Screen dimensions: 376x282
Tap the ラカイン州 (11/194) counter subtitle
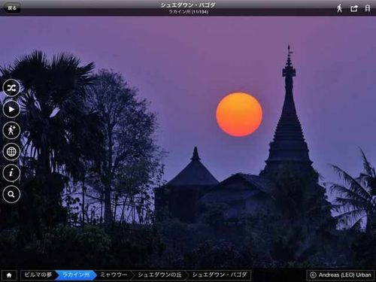188,12
